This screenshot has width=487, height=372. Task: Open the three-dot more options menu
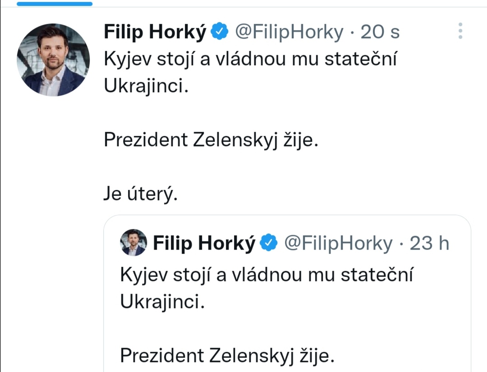click(x=460, y=31)
